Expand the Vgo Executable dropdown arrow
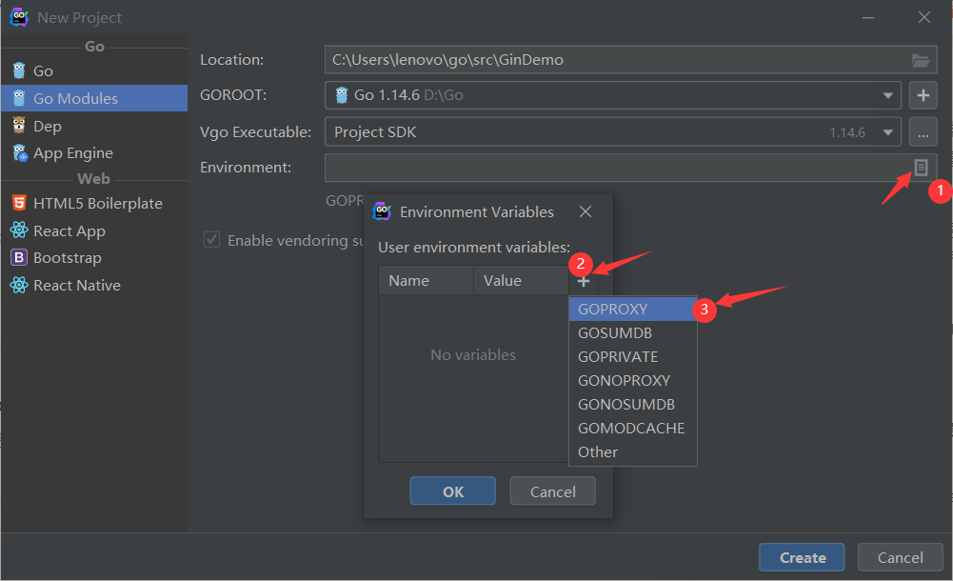 point(887,132)
